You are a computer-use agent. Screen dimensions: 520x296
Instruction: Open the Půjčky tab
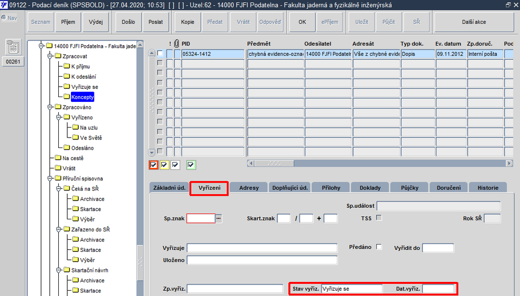[x=410, y=187]
